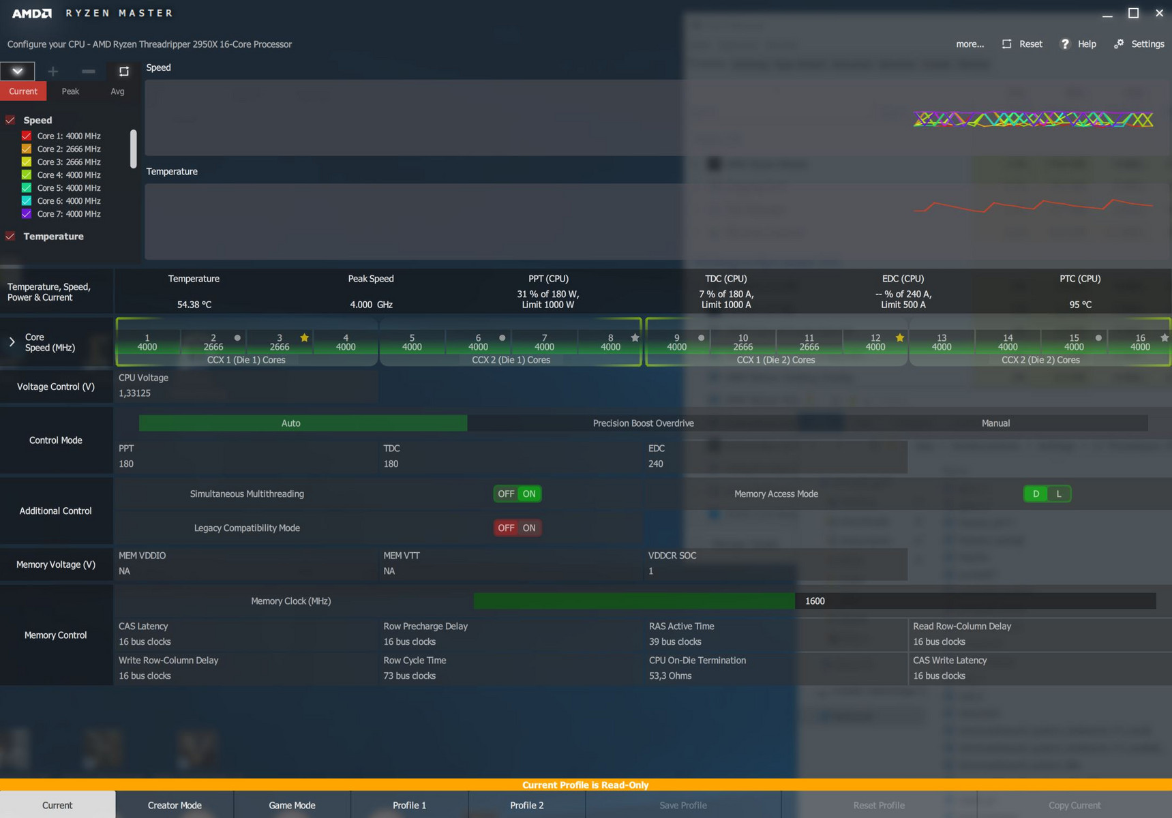Switch to the Game Mode tab
1172x818 pixels.
pos(292,805)
